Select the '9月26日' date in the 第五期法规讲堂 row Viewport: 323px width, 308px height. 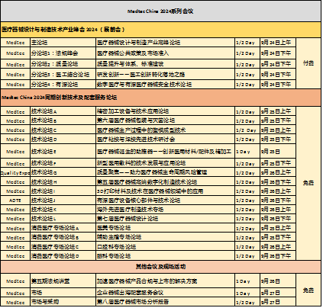278,281
